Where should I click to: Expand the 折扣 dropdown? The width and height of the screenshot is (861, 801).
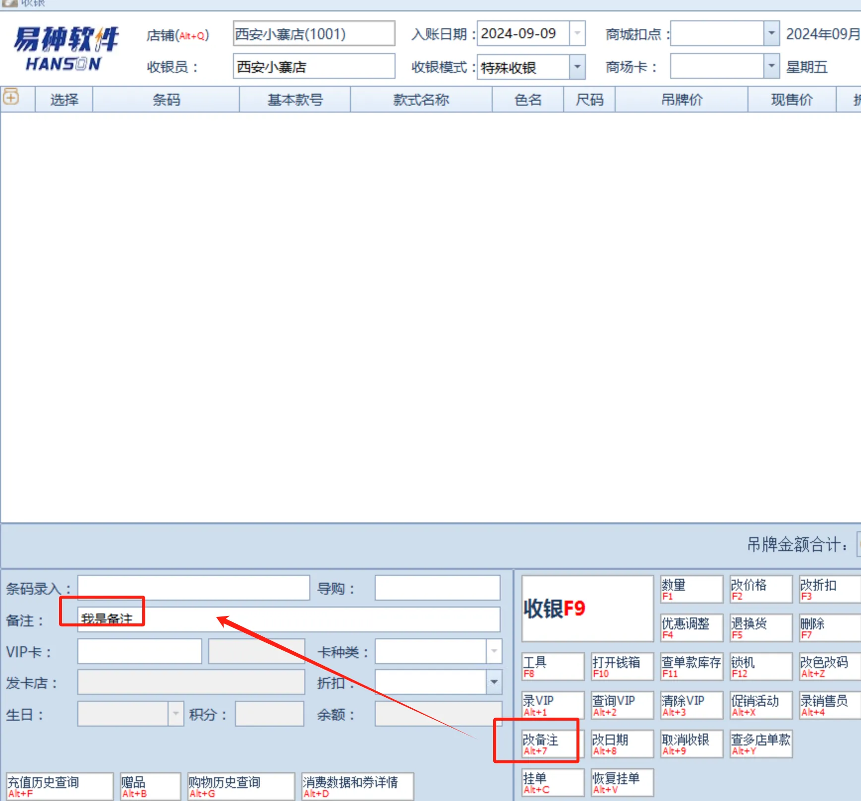click(494, 681)
